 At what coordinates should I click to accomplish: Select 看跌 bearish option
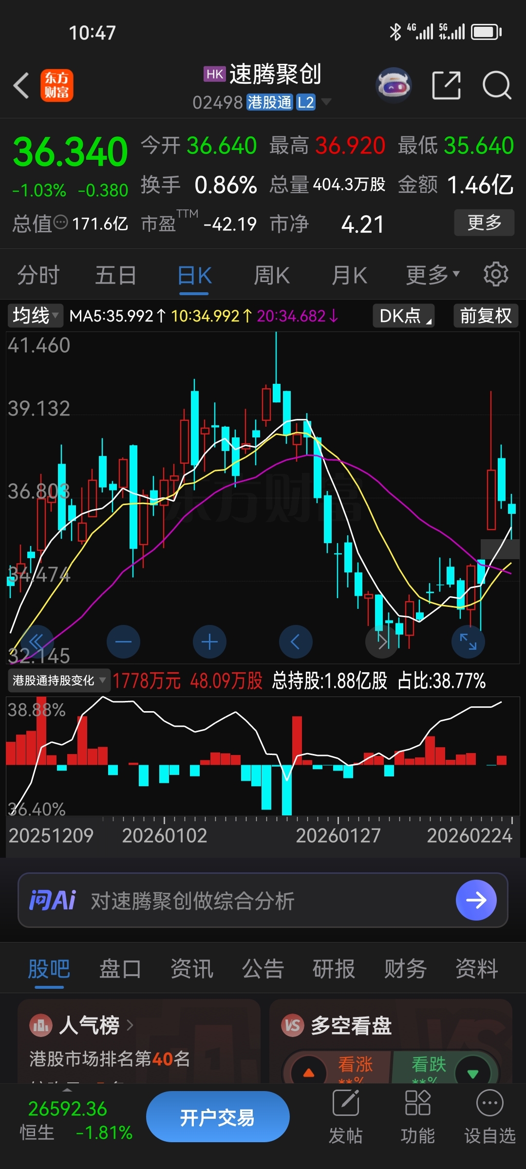(429, 1065)
